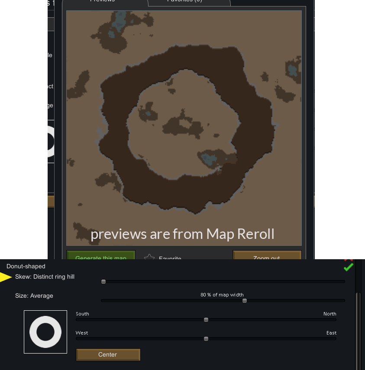Click the green checkmark icon

click(x=348, y=267)
